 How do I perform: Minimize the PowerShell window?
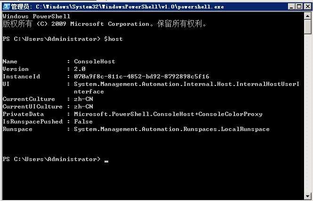[291, 7]
